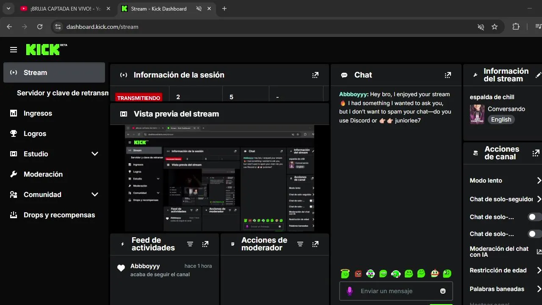The width and height of the screenshot is (542, 305).
Task: Insert the propeller hat emote
Action: (434, 274)
